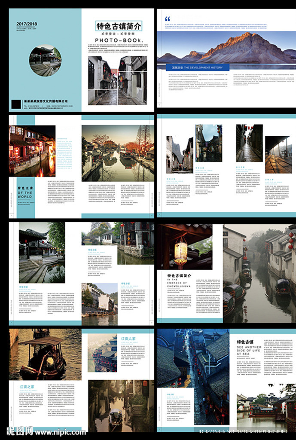Select the "江南人家" heading
This screenshot has height=440, width=296.
point(128,339)
